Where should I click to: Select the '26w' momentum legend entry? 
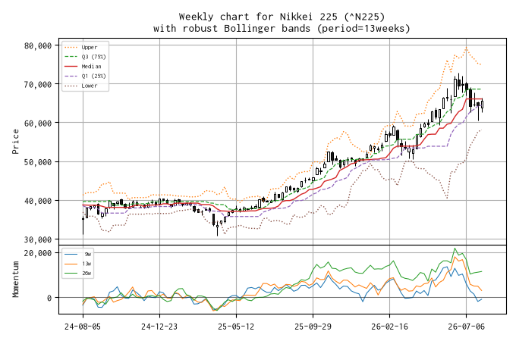pyautogui.click(x=87, y=273)
